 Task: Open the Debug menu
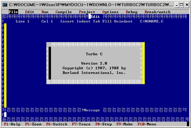tap(132, 12)
